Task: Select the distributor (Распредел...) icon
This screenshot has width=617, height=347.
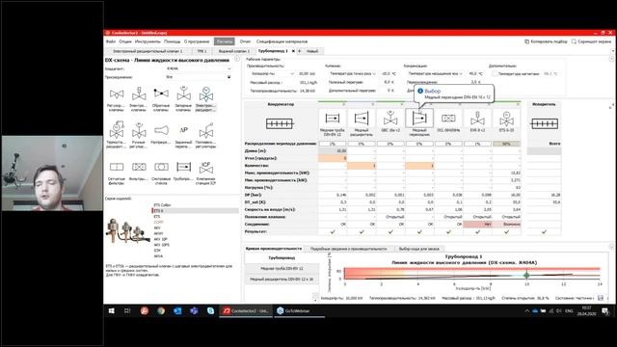Action: tap(161, 130)
